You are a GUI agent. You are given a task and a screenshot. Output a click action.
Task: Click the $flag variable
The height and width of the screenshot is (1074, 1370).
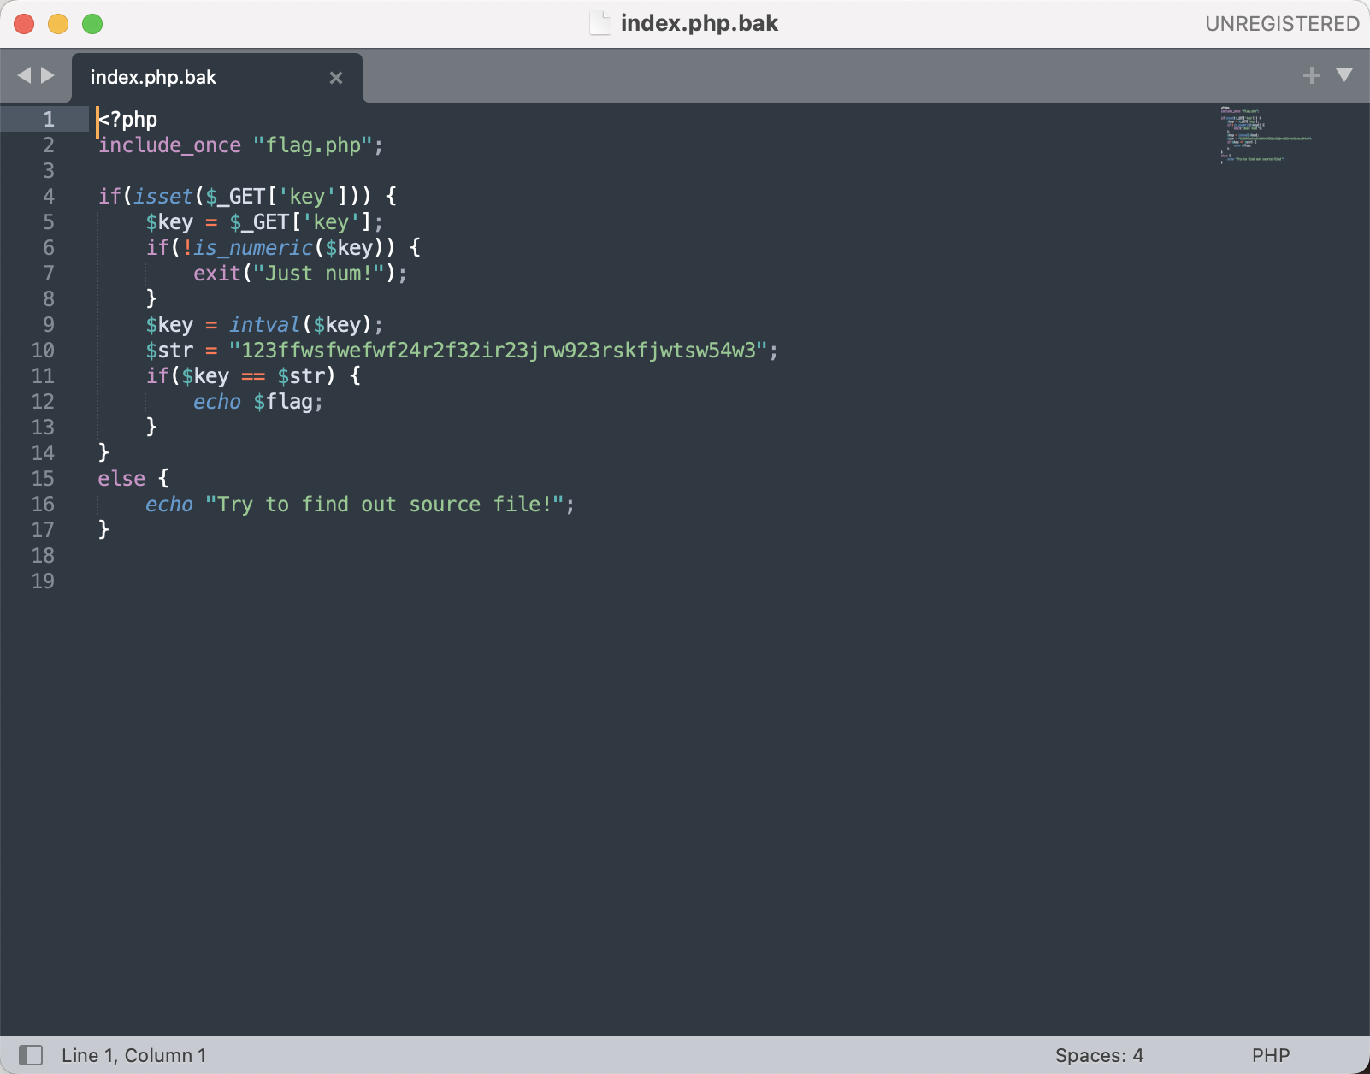(x=283, y=402)
